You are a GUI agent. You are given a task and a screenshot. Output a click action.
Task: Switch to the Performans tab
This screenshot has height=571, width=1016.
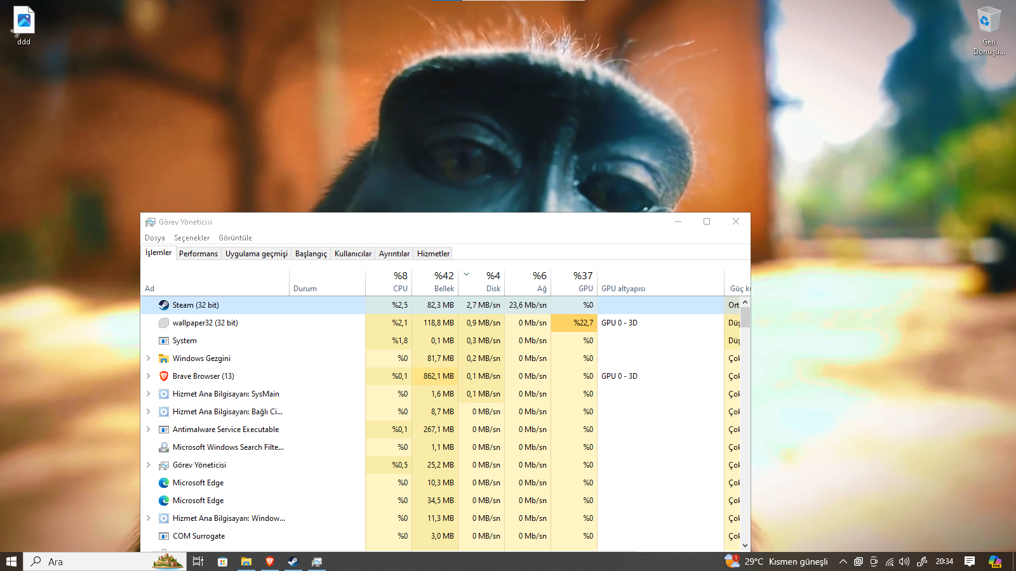tap(198, 254)
